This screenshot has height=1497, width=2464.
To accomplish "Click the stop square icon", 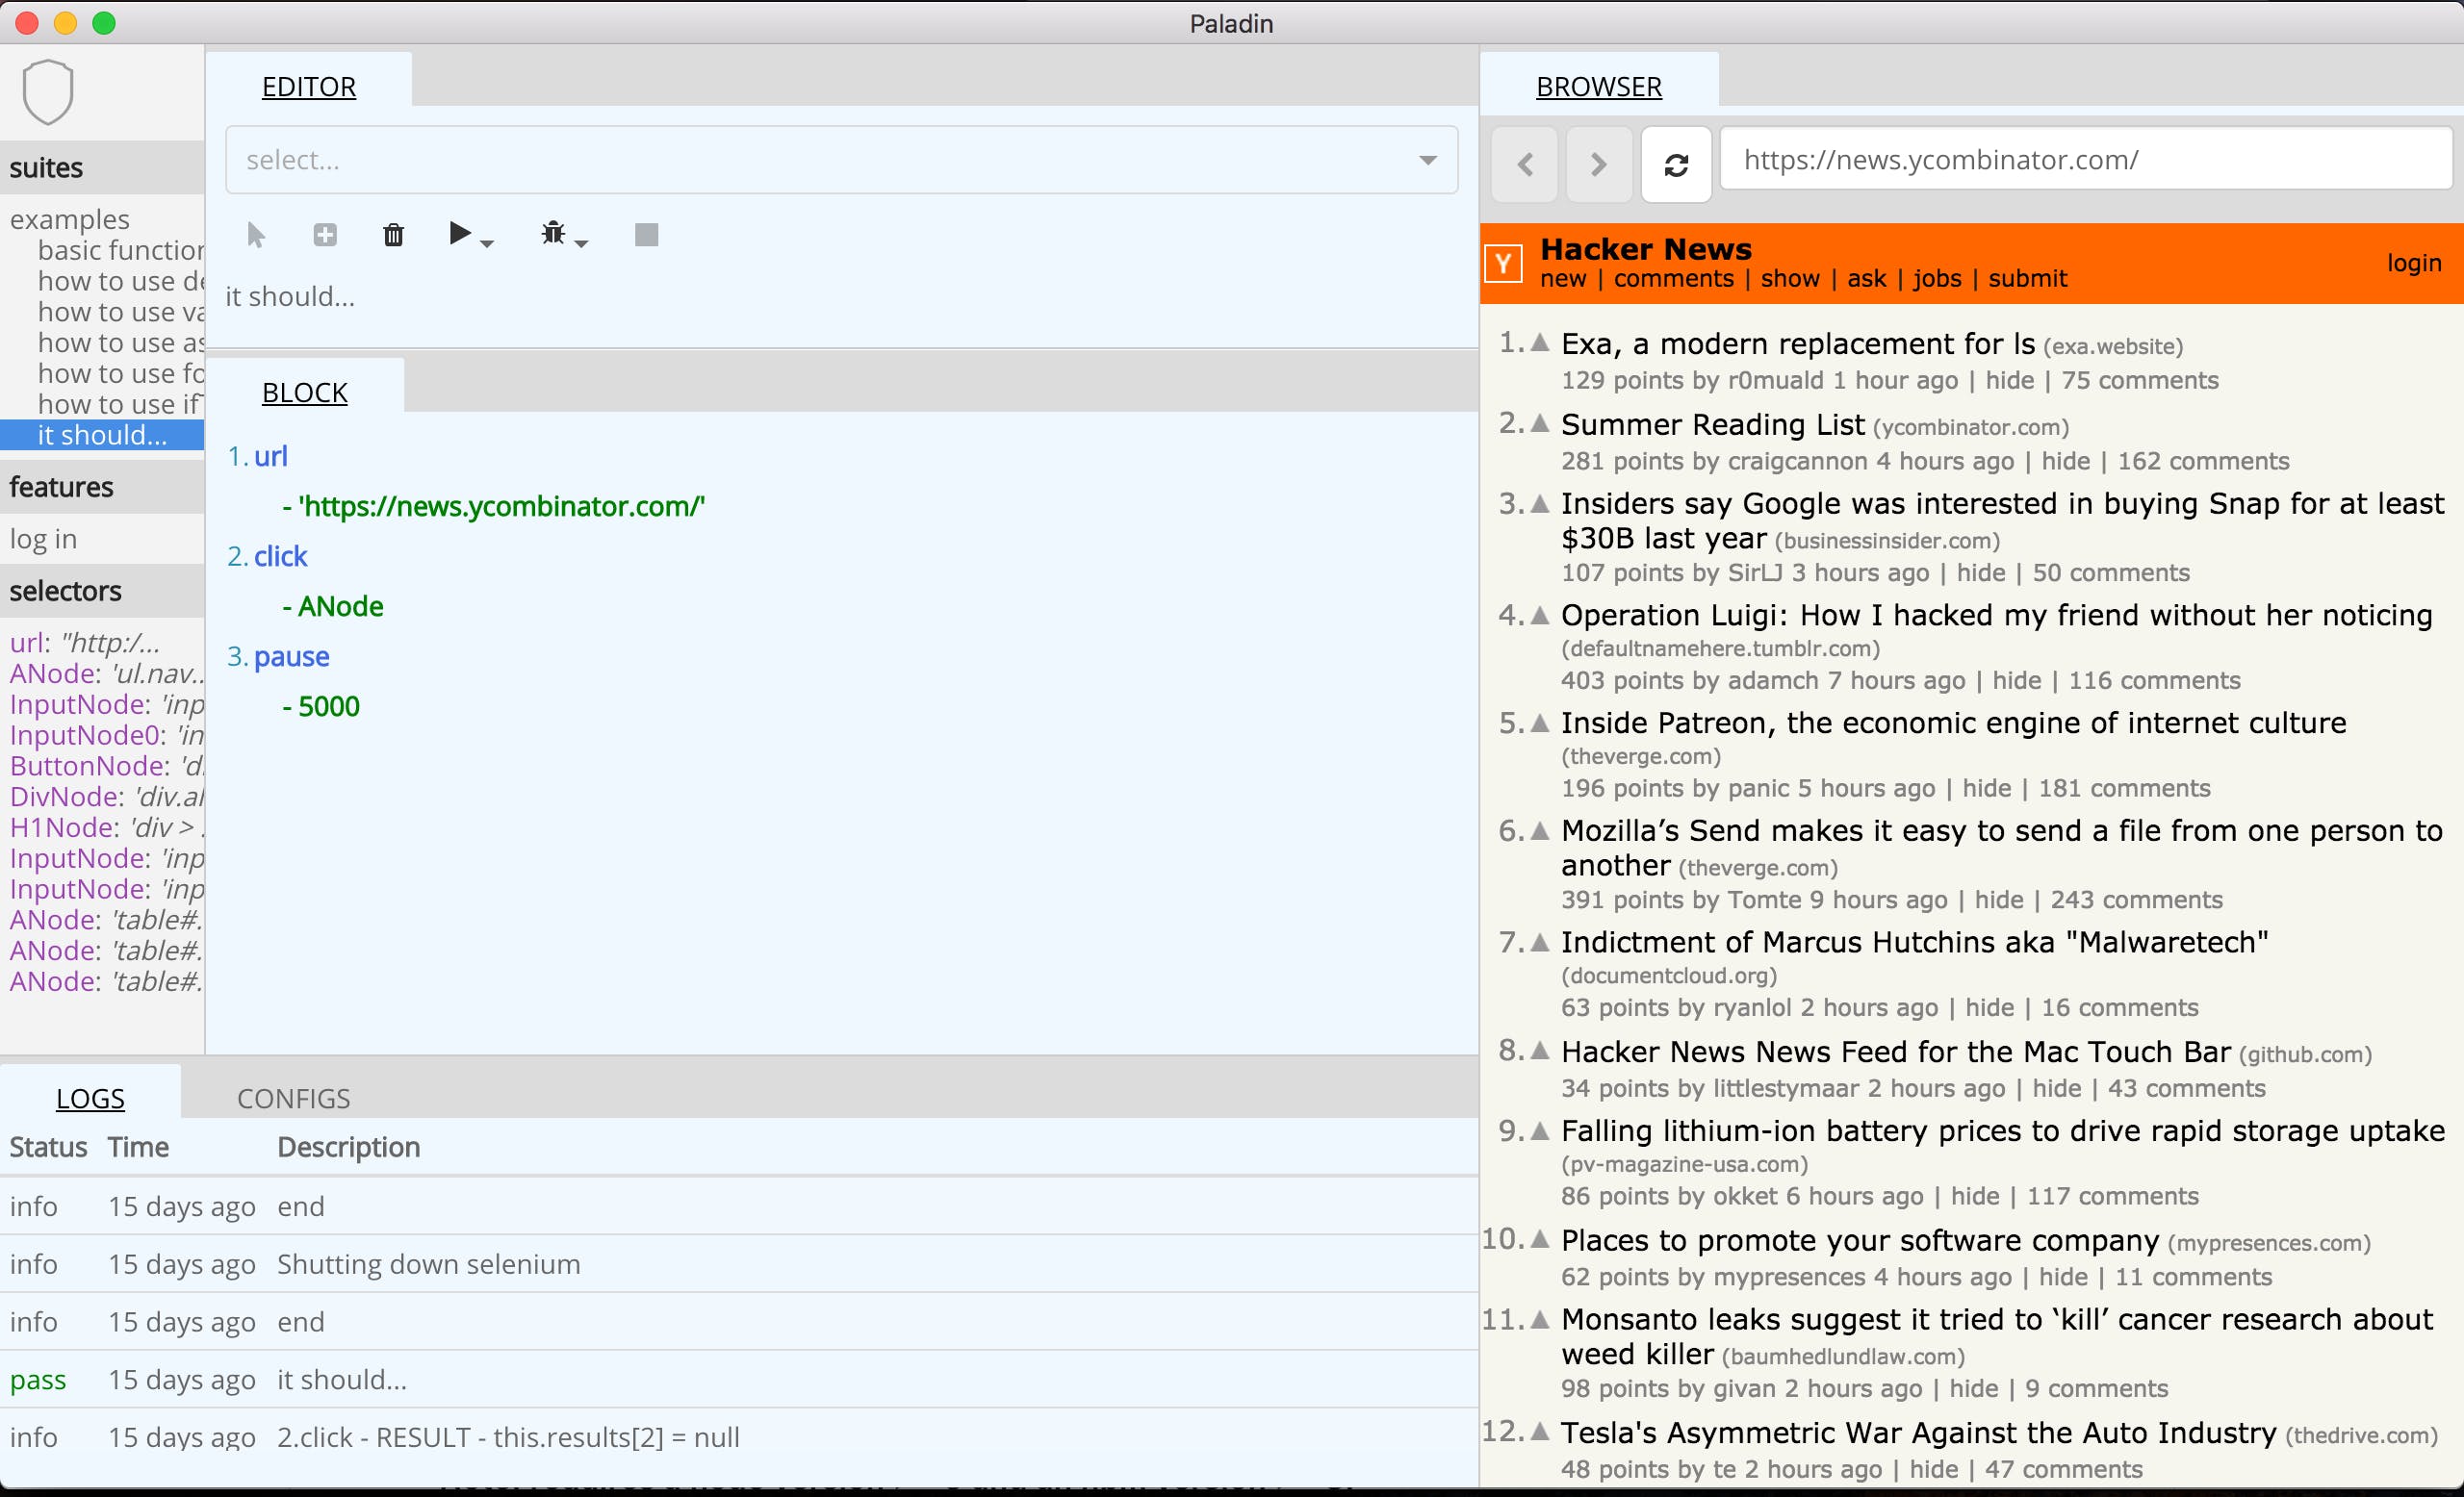I will click(x=647, y=235).
